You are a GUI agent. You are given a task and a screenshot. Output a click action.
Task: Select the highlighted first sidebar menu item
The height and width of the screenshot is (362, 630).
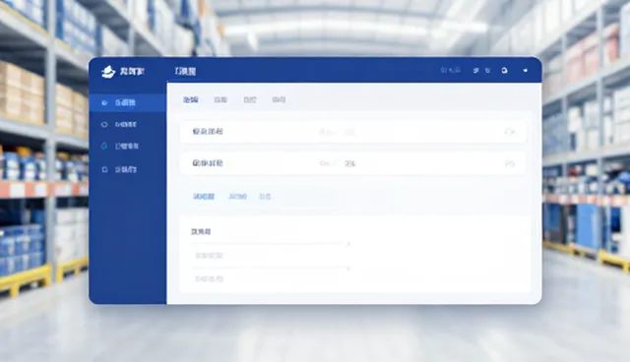click(x=127, y=102)
